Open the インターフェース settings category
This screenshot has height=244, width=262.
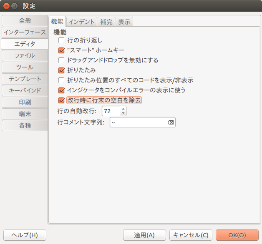click(x=25, y=32)
